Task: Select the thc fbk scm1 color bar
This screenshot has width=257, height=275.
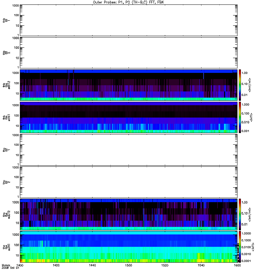Action: [240, 247]
